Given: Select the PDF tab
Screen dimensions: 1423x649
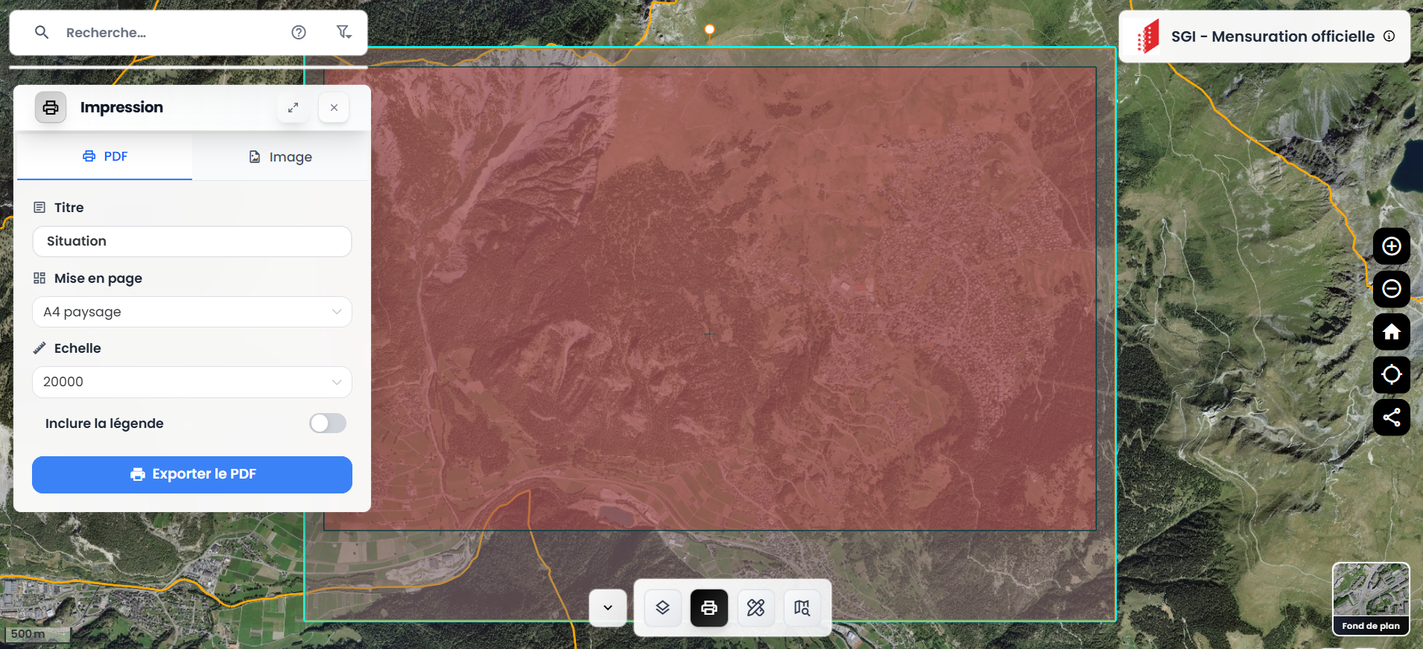Looking at the screenshot, I should [105, 156].
